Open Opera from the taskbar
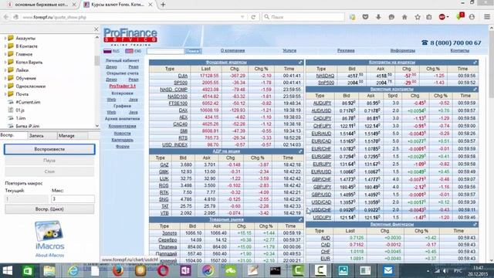The image size is (494, 278). 163,271
